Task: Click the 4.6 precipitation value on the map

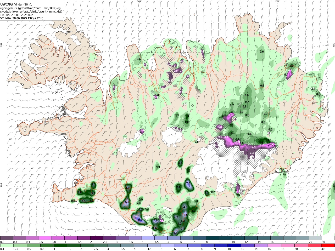Action: pos(154,228)
